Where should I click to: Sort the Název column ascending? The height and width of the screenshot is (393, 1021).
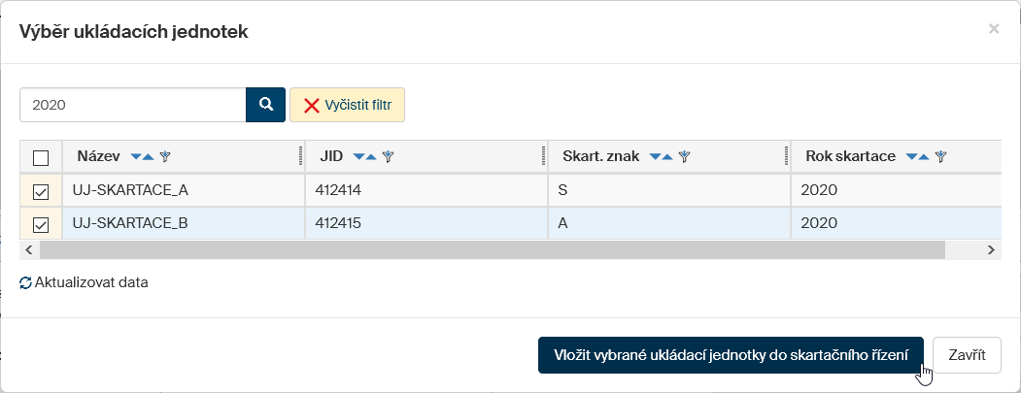coord(148,156)
